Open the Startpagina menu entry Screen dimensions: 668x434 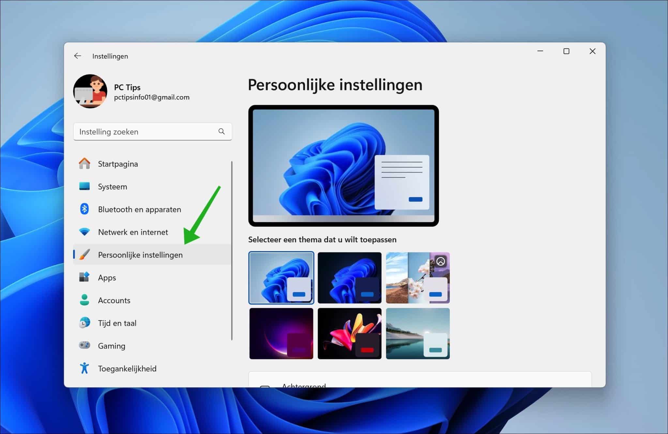pyautogui.click(x=117, y=164)
